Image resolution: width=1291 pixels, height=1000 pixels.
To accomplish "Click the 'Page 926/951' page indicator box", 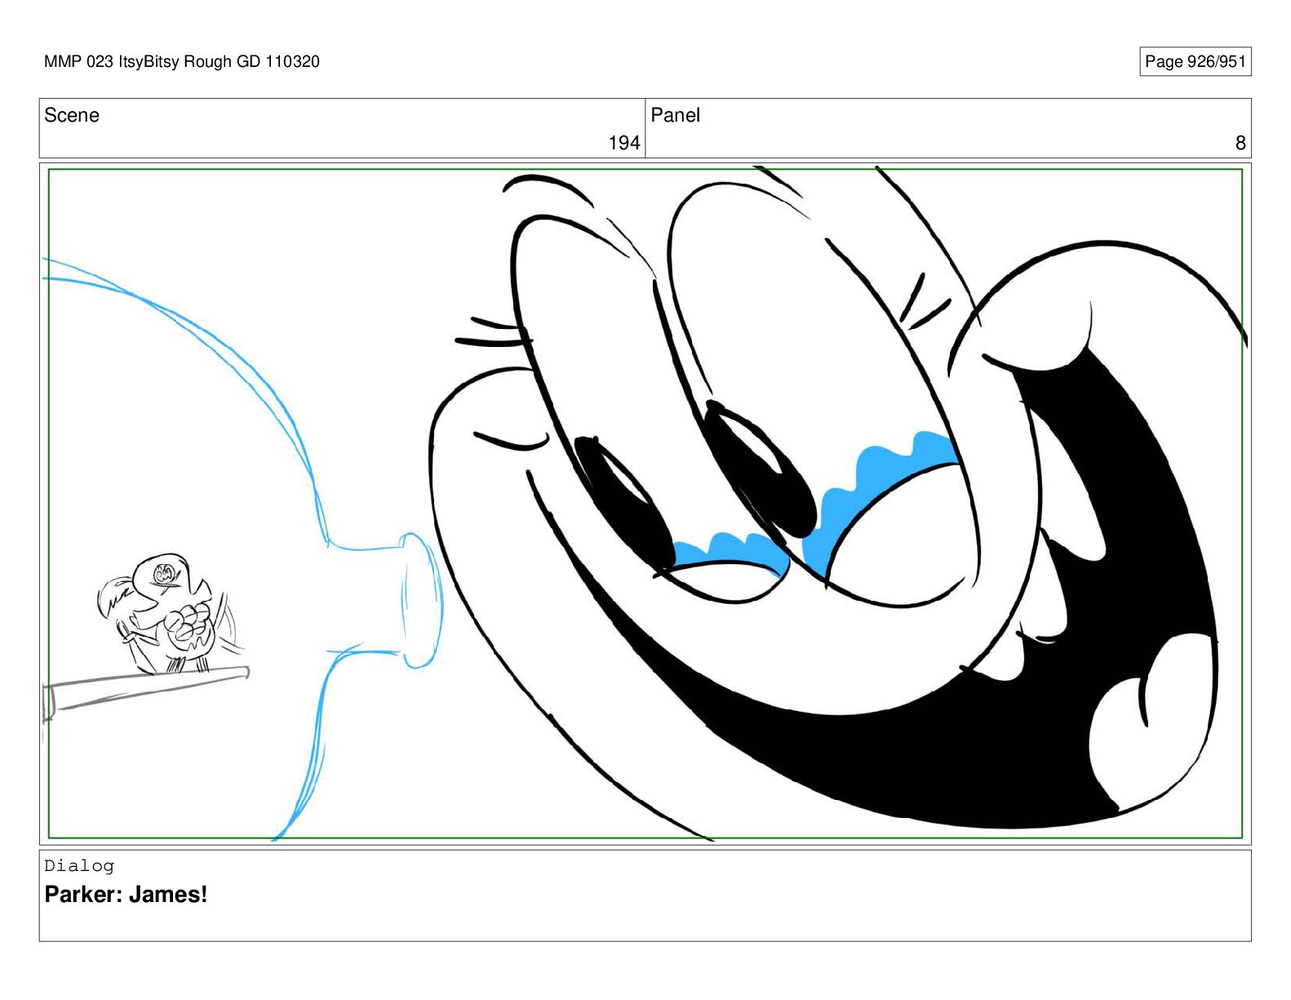I will pos(1195,61).
